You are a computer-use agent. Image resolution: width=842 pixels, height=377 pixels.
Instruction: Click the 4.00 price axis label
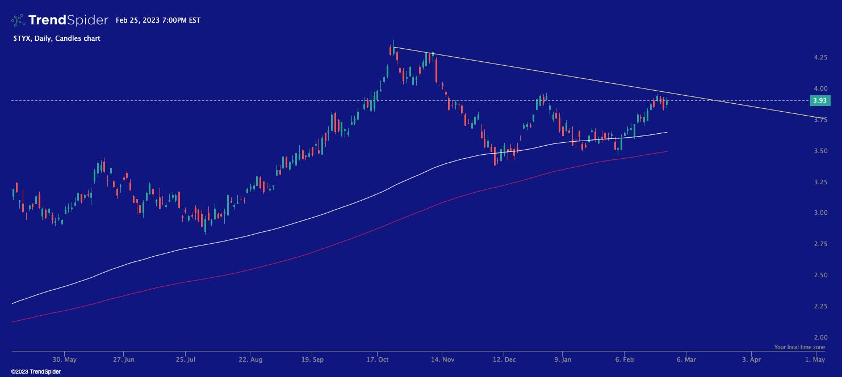pyautogui.click(x=820, y=88)
